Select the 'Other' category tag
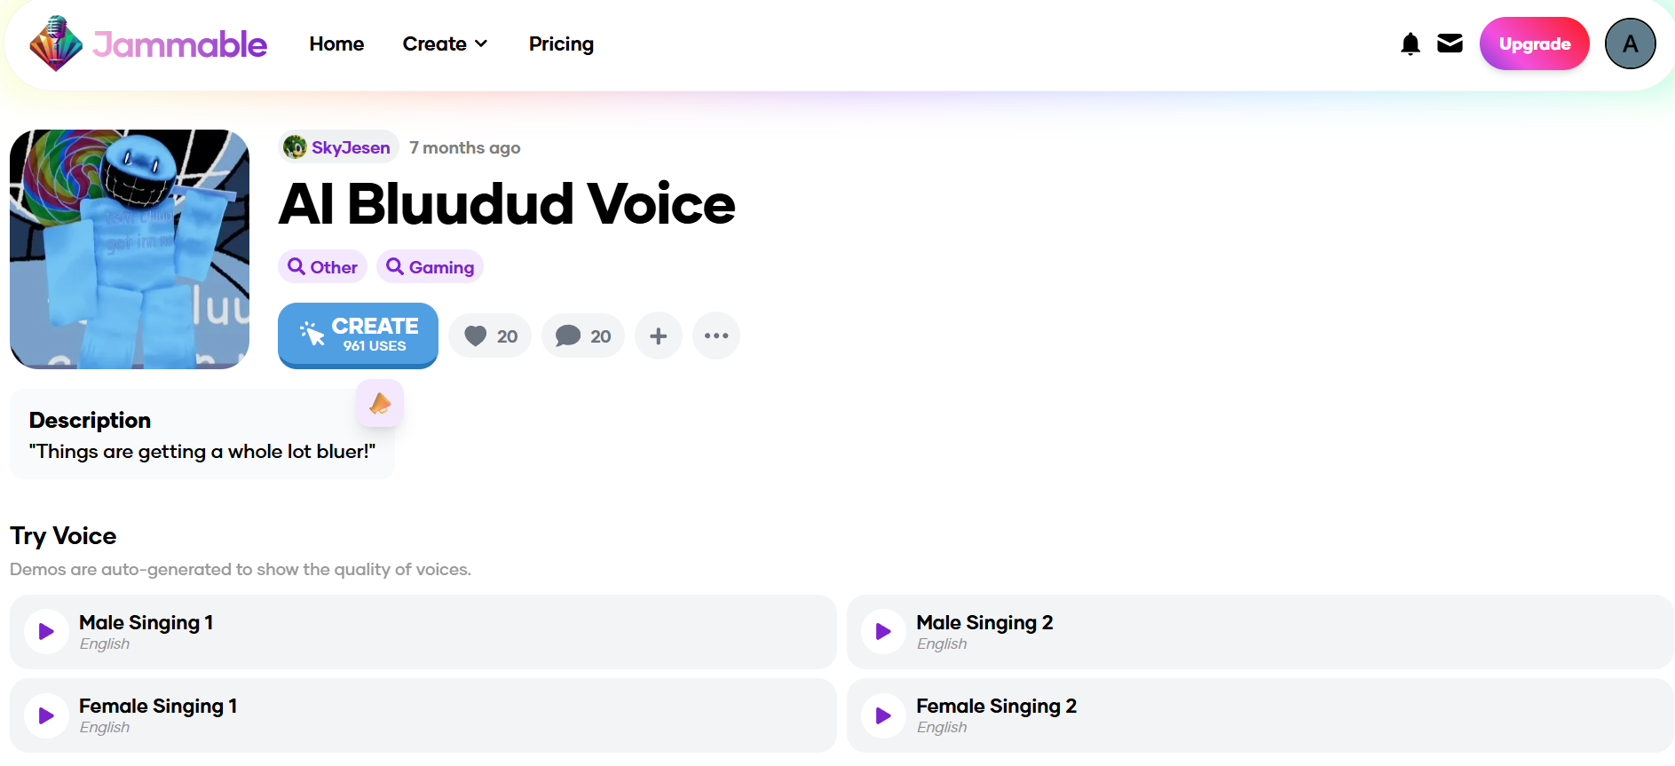Image resolution: width=1675 pixels, height=766 pixels. [x=321, y=266]
